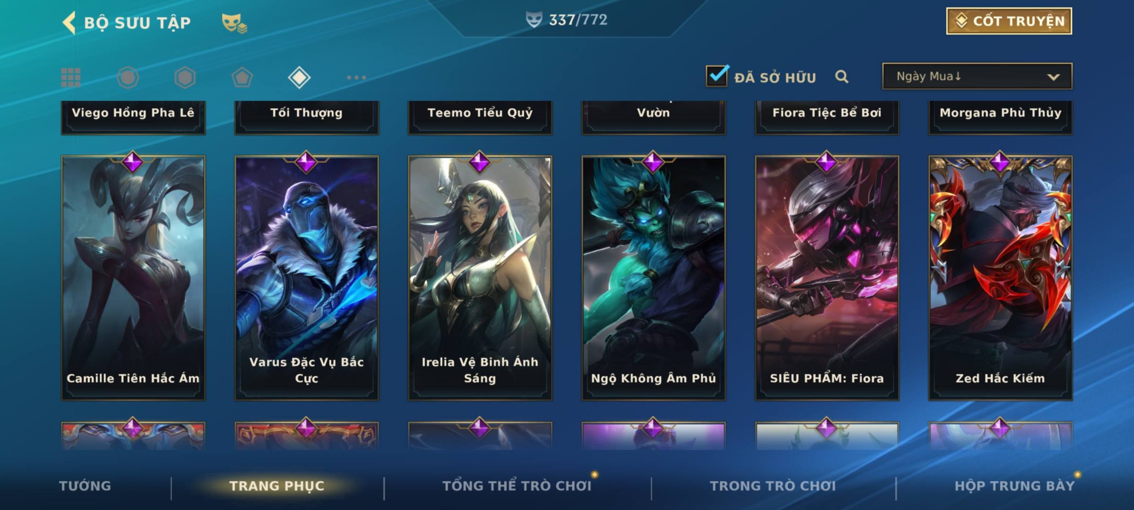Switch to the Tướng tab
The width and height of the screenshot is (1134, 510).
[x=85, y=486]
